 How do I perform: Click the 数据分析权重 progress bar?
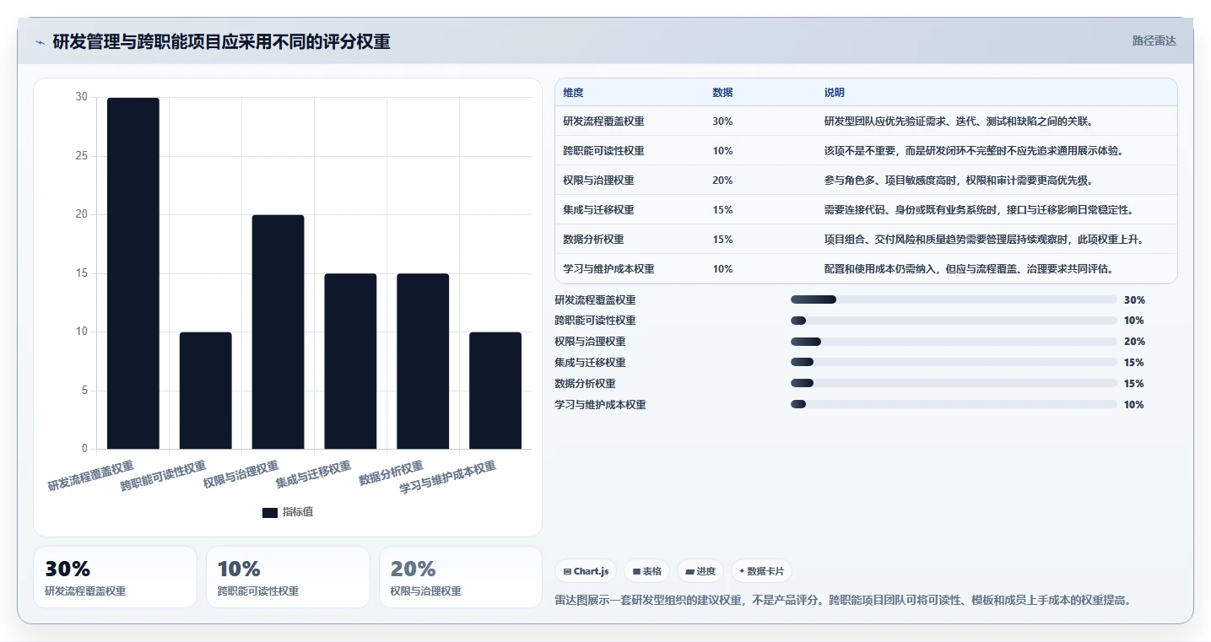click(x=954, y=384)
